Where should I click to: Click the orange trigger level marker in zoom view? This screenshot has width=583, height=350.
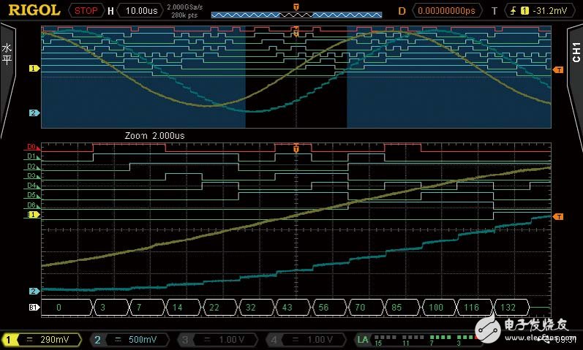(558, 217)
